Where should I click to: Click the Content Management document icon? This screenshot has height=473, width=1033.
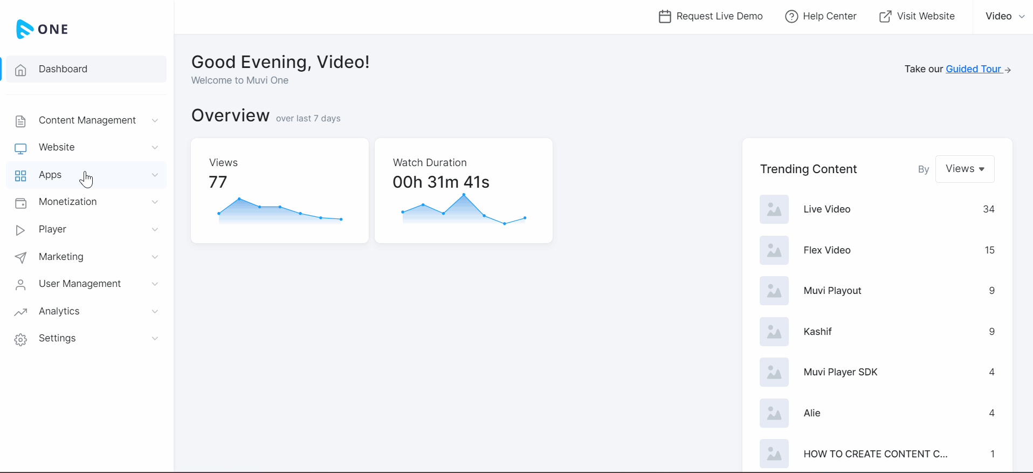(x=20, y=121)
